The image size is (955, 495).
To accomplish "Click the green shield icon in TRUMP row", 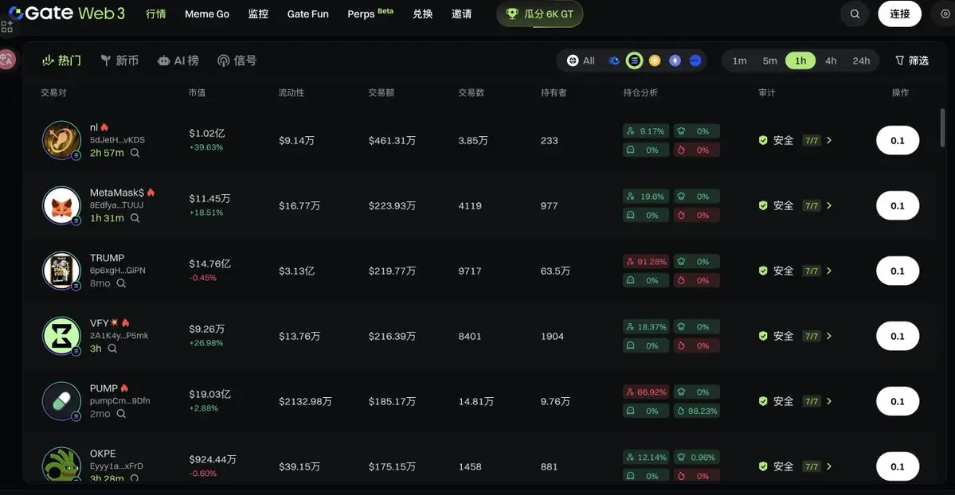I will click(x=763, y=271).
